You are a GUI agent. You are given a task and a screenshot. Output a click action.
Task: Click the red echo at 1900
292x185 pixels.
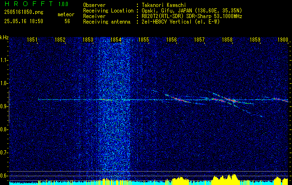pos(281,100)
